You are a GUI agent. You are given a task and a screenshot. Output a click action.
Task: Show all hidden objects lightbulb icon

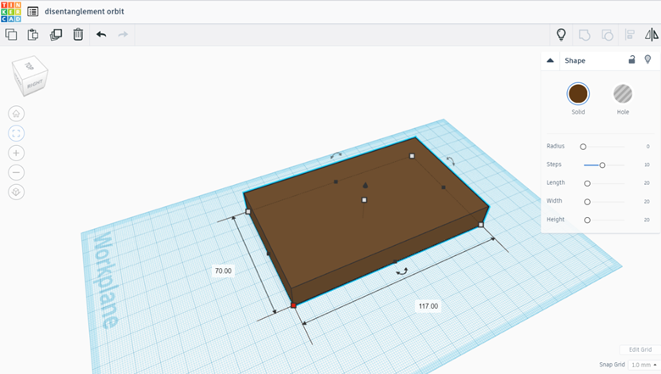coord(561,35)
